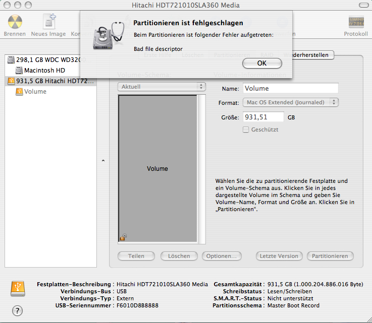The image size is (372, 323).
Task: Click the Disk Utility icon in the error dialog
Action: pyautogui.click(x=109, y=35)
